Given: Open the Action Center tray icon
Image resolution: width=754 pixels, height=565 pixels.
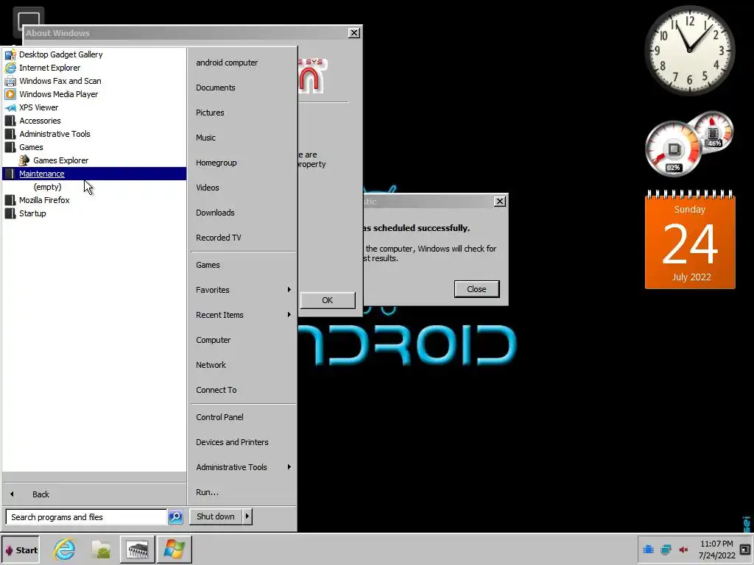Looking at the screenshot, I should point(648,549).
